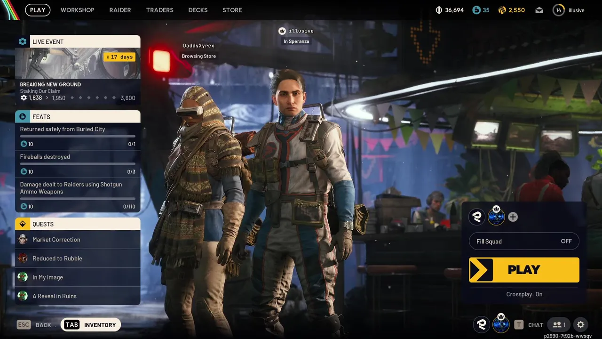Open the live event banner thumbnail
Viewport: 602px width, 339px height.
click(x=78, y=63)
